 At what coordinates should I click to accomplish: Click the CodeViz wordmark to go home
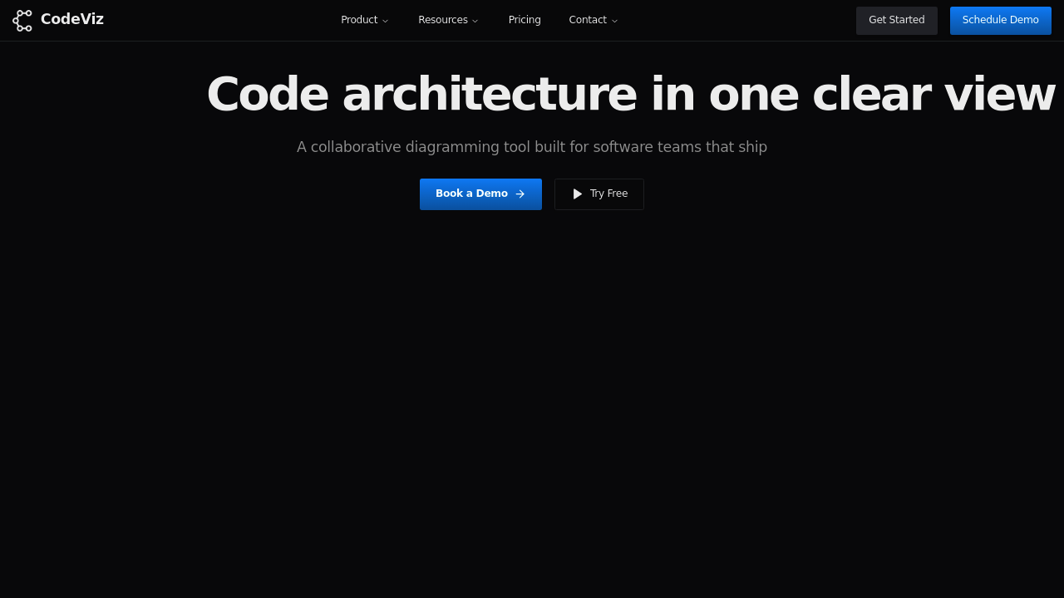[x=72, y=19]
